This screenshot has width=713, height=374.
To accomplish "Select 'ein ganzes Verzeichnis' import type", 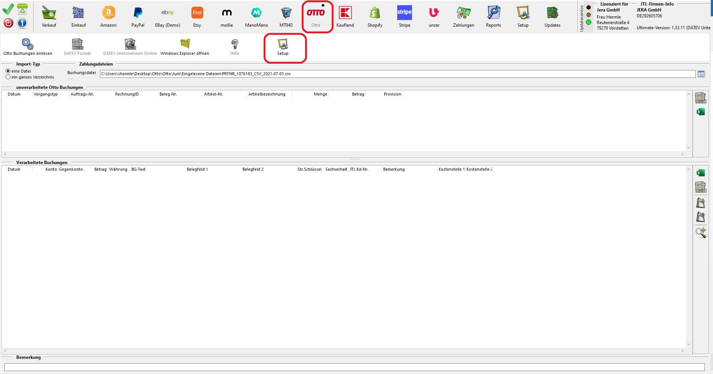I will (x=8, y=77).
